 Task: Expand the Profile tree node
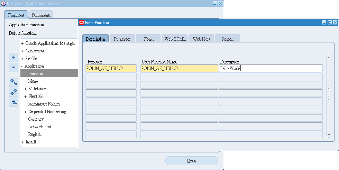(x=22, y=59)
